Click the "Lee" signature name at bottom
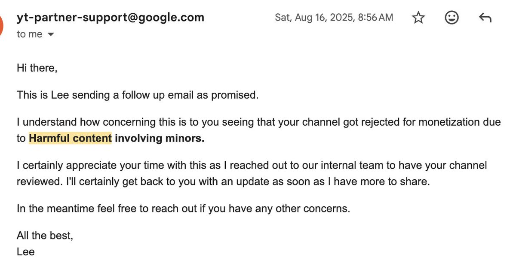Image resolution: width=516 pixels, height=272 pixels. pyautogui.click(x=25, y=252)
